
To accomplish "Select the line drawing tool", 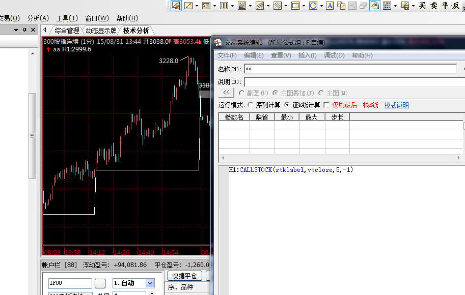I will point(188,6).
